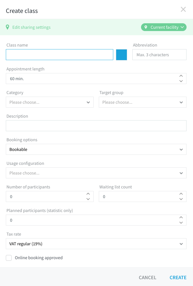Focus the Abbreviation input field
Image resolution: width=193 pixels, height=286 pixels.
point(159,55)
